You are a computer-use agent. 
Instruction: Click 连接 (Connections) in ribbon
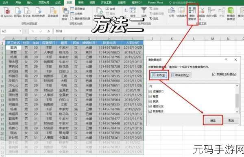(110, 9)
